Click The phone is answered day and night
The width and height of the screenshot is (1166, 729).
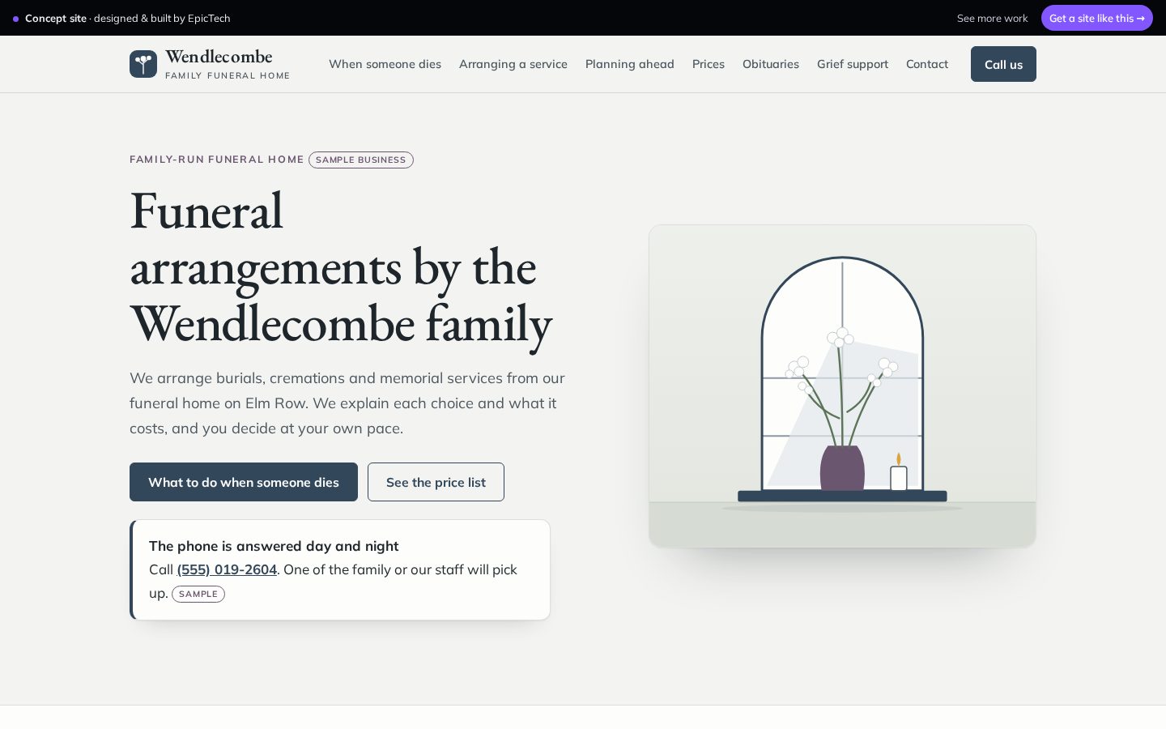(x=274, y=546)
